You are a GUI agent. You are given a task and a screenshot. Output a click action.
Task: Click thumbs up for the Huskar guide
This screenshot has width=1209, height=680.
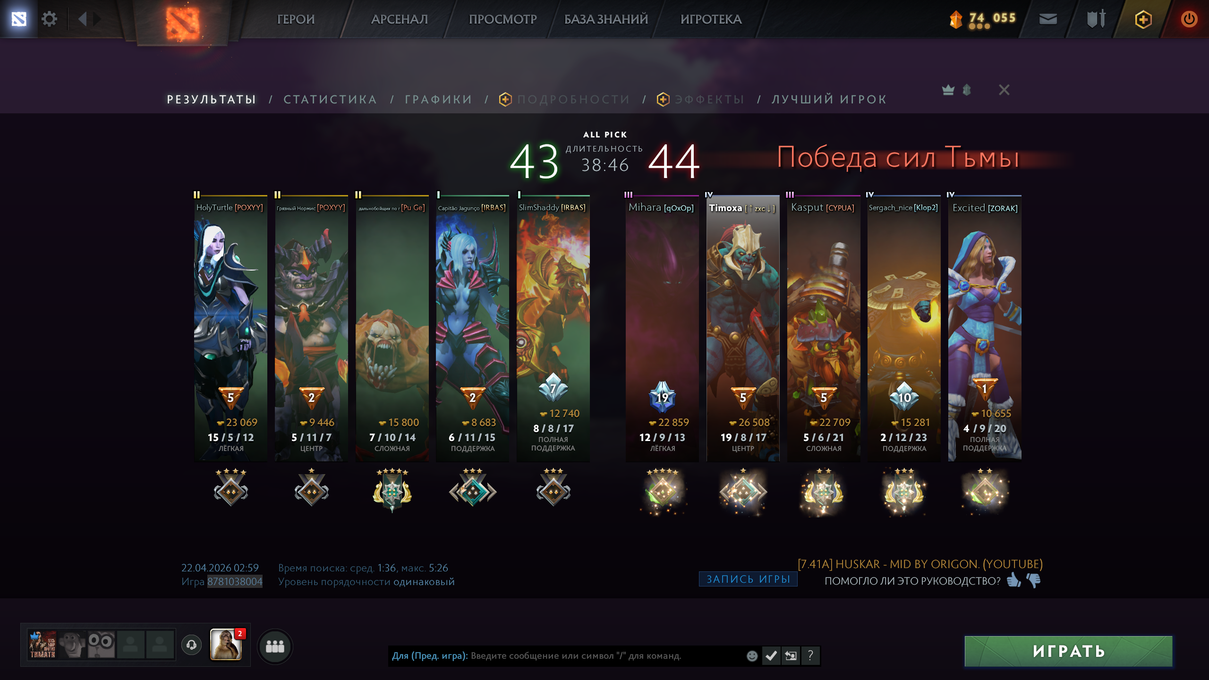coord(1013,580)
